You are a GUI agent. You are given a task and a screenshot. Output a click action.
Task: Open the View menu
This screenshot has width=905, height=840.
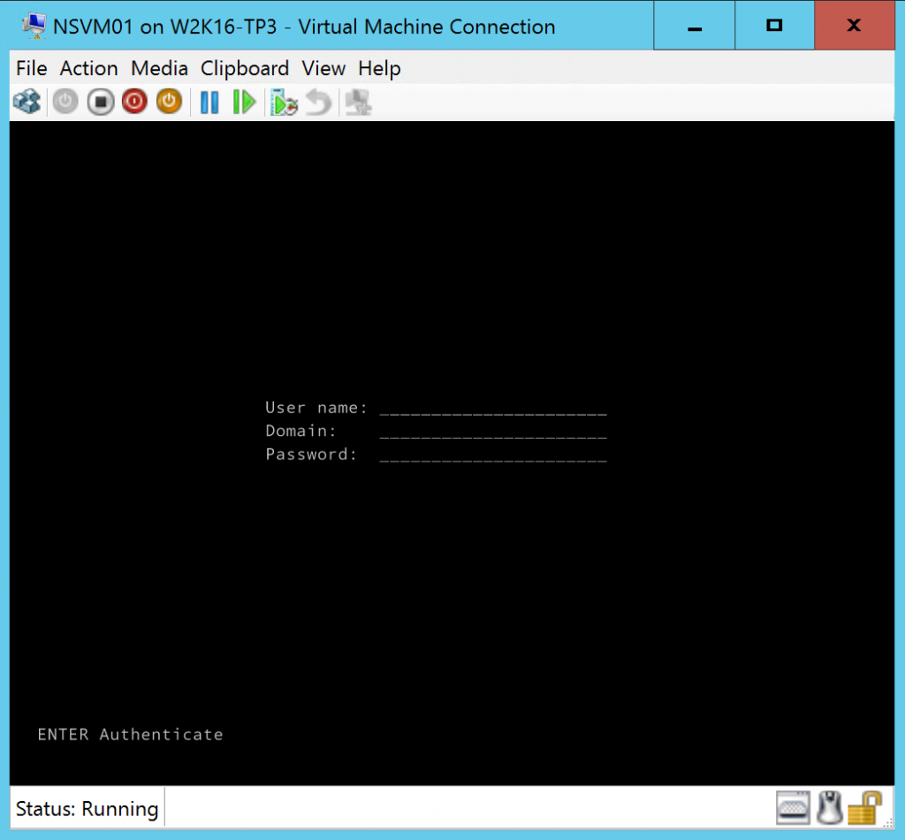323,69
